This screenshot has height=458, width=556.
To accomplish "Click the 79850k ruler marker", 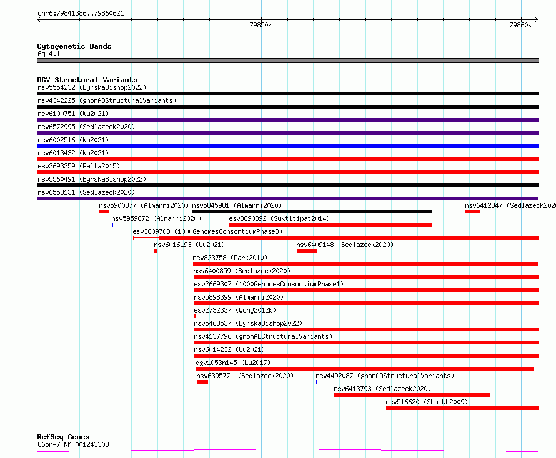I will pyautogui.click(x=261, y=25).
